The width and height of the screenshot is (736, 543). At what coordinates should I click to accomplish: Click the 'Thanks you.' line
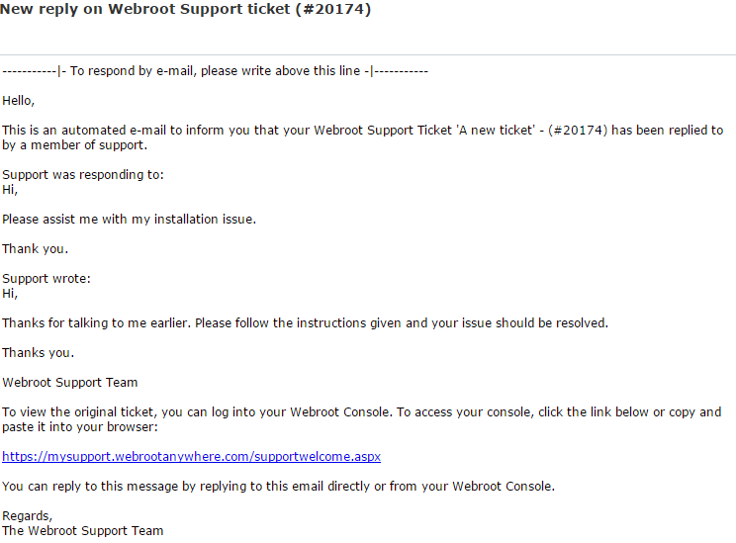(38, 352)
